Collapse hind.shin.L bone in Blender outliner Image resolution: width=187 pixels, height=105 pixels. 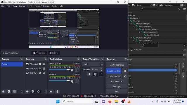click(x=134, y=27)
